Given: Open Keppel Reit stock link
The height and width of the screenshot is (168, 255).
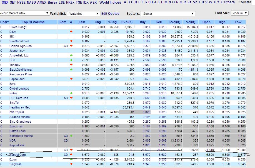Looking at the screenshot, I should click(x=17, y=145).
